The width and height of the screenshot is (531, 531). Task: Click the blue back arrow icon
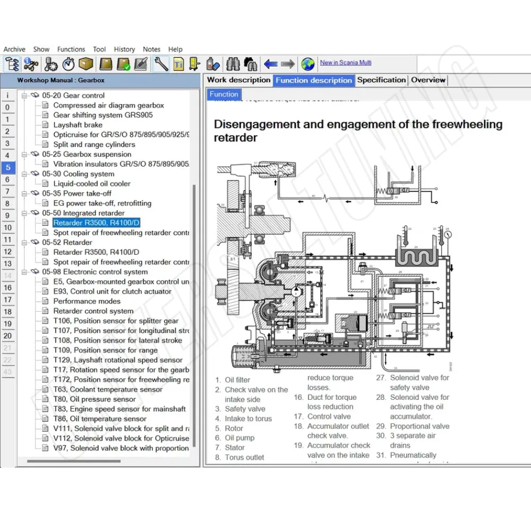point(271,64)
